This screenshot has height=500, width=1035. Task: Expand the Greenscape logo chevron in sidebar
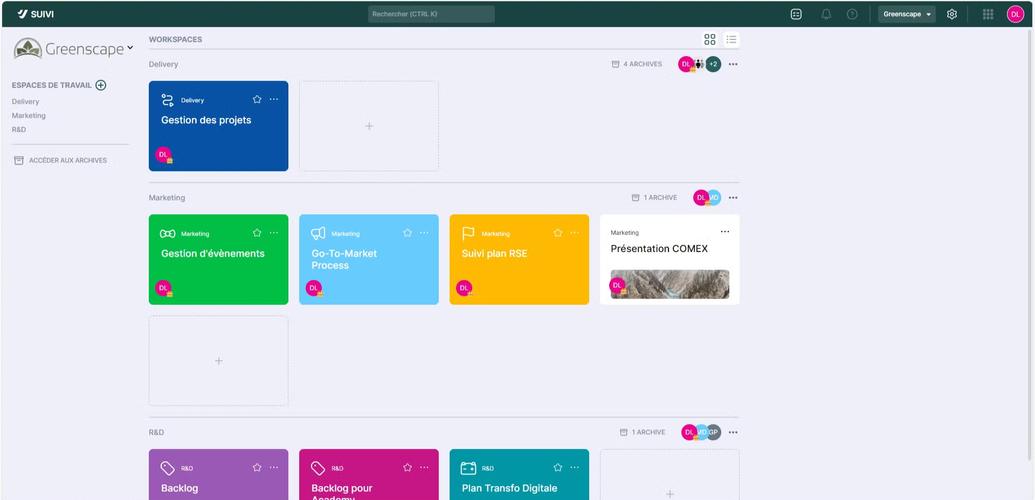tap(130, 48)
